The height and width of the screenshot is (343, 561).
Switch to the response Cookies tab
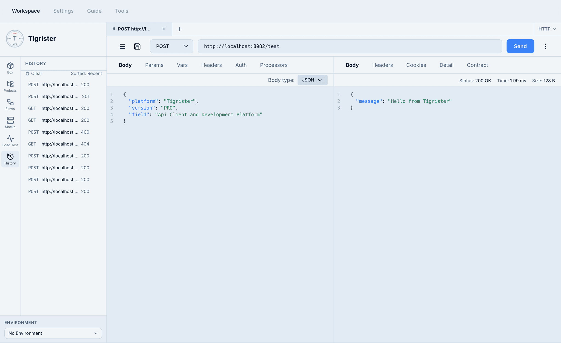tap(416, 65)
